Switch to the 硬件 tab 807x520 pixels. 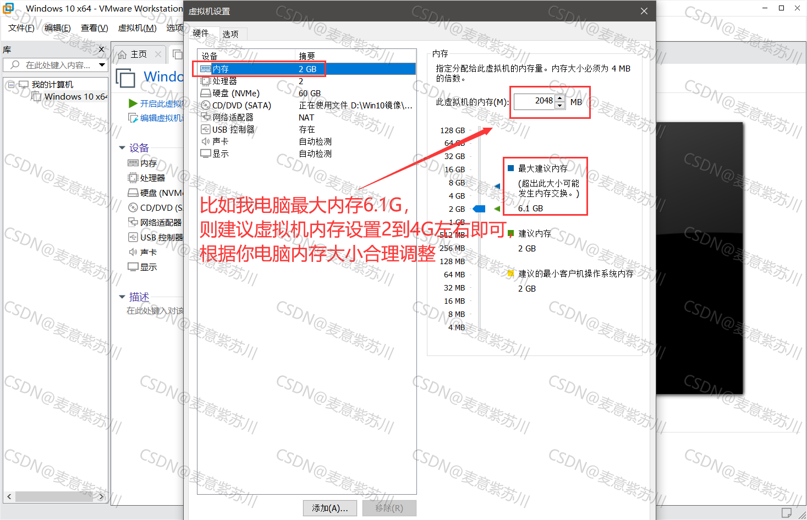tap(201, 33)
